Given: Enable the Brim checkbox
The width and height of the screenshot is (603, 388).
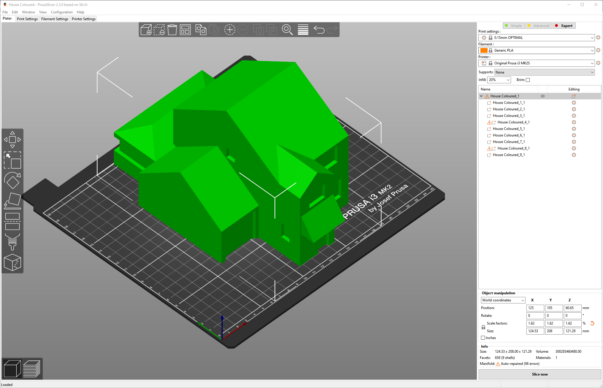Looking at the screenshot, I should pos(528,80).
